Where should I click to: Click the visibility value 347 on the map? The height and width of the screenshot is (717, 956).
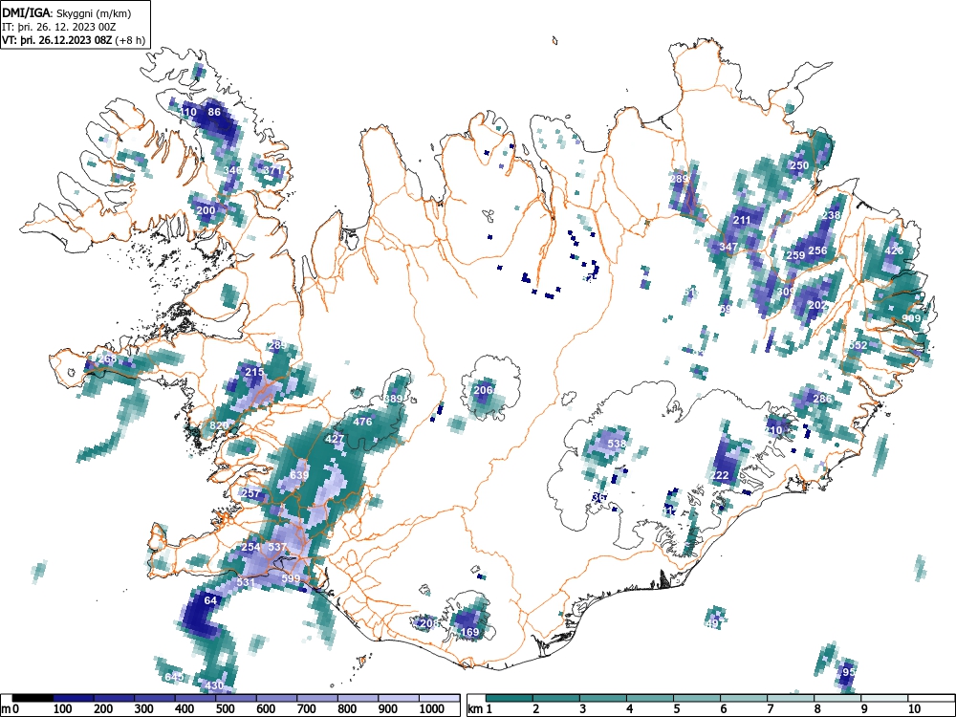click(x=728, y=247)
